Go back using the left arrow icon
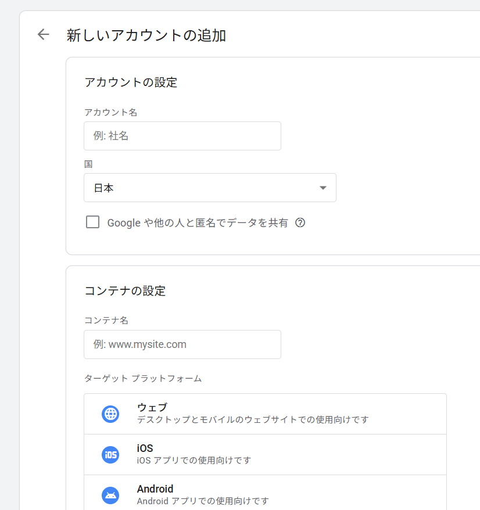Viewport: 480px width, 510px height. pyautogui.click(x=43, y=34)
